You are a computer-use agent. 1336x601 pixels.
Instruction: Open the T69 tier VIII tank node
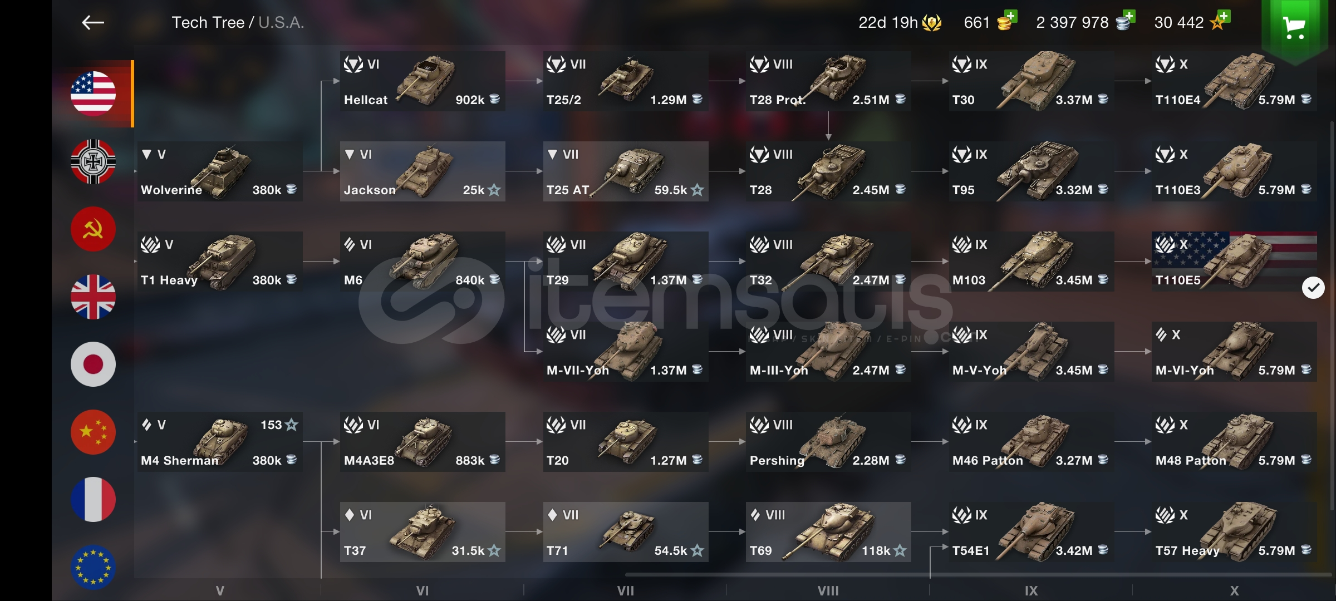(828, 532)
